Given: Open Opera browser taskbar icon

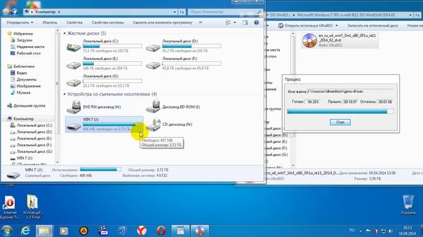Looking at the screenshot, I should click(161, 230).
